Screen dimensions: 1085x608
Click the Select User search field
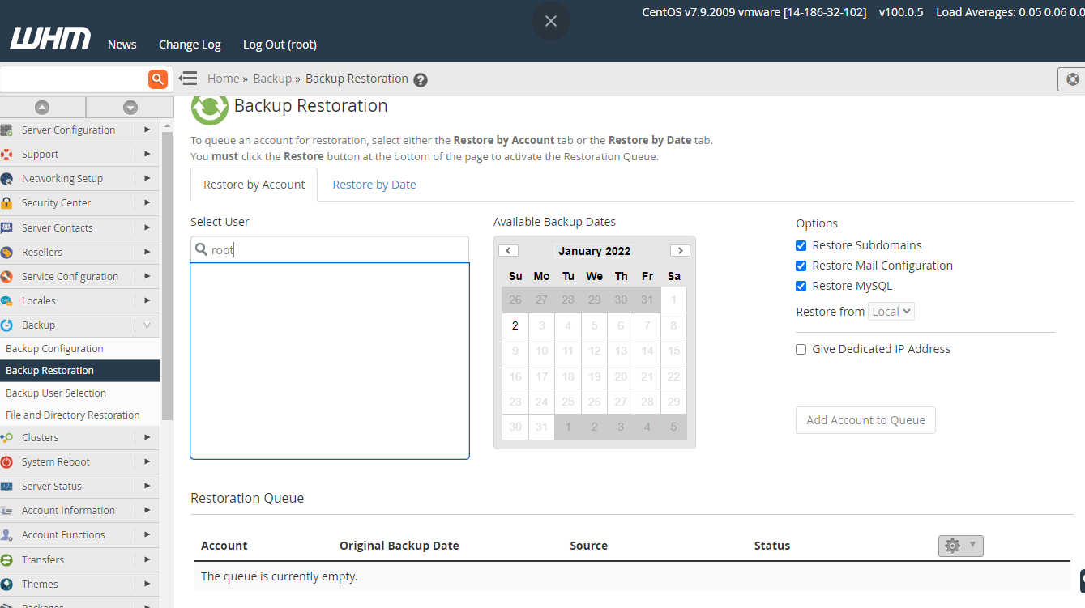[336, 250]
